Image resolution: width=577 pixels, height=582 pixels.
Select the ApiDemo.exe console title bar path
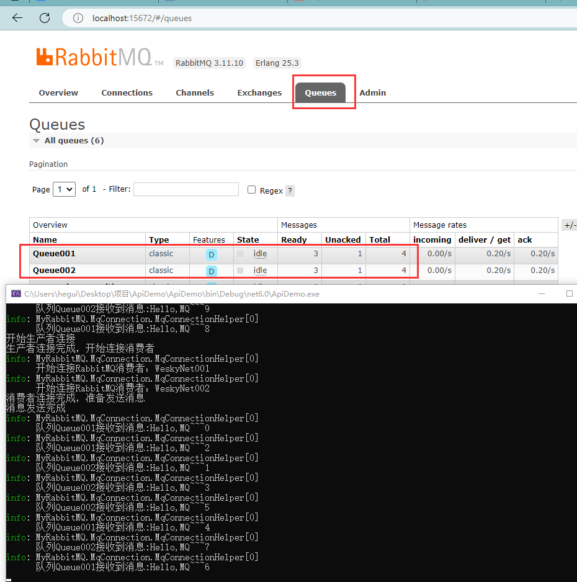coord(172,294)
